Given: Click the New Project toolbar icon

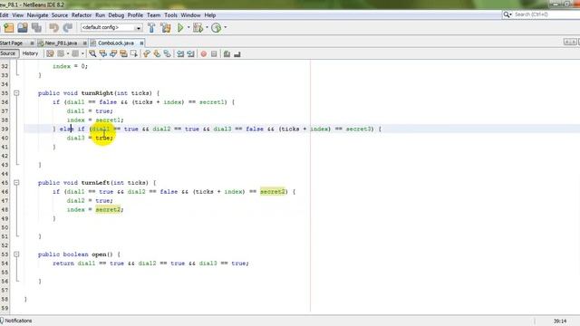Looking at the screenshot, I should (8, 28).
